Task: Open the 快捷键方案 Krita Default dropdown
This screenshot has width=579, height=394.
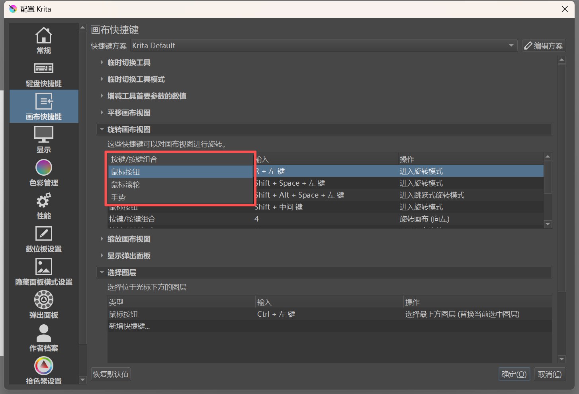Action: [x=323, y=46]
